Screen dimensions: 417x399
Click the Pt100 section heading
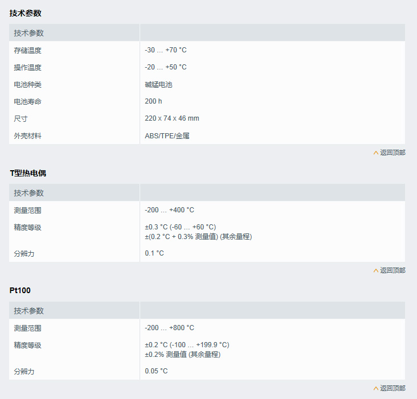tap(20, 290)
